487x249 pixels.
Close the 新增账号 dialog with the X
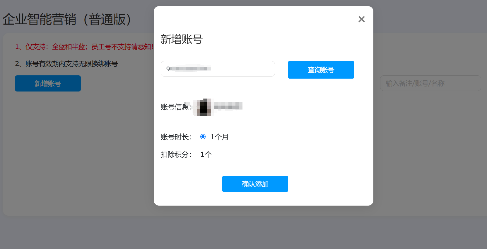point(361,19)
